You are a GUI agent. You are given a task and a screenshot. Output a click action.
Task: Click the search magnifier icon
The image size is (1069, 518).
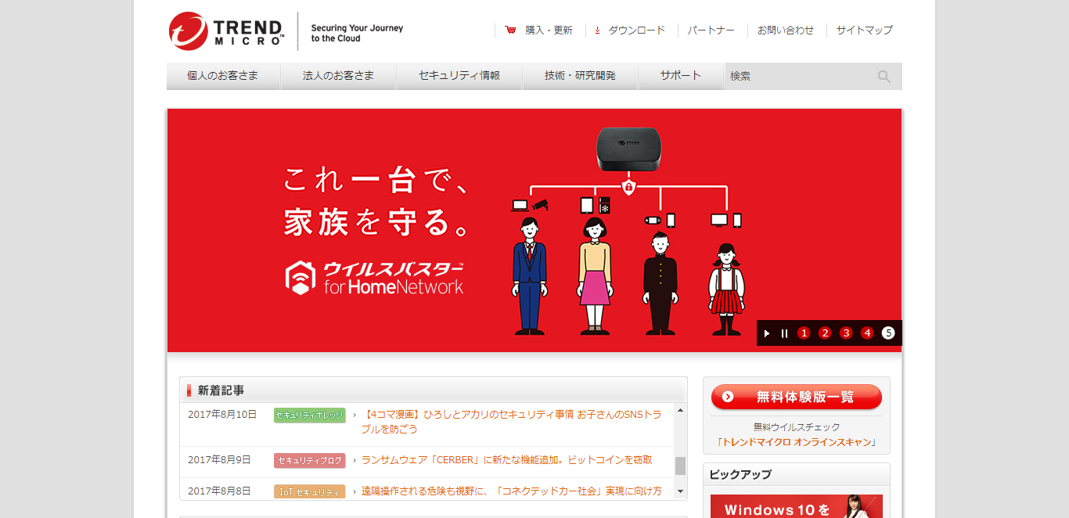(884, 77)
